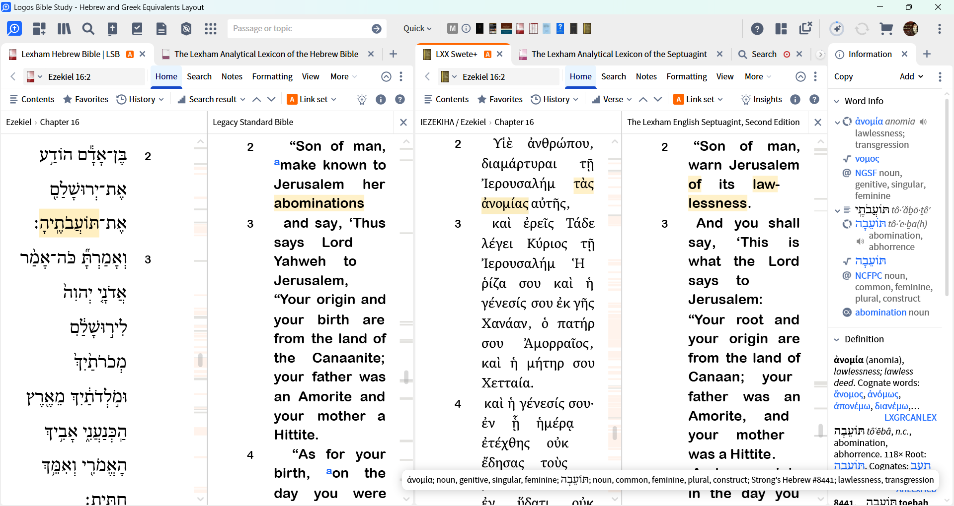Open Information panel kebab menu
The width and height of the screenshot is (954, 506).
coord(940,76)
